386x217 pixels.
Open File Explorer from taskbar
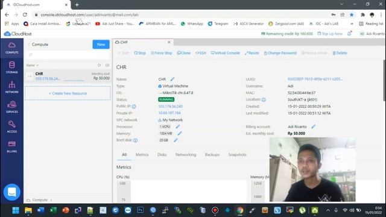tap(28, 210)
